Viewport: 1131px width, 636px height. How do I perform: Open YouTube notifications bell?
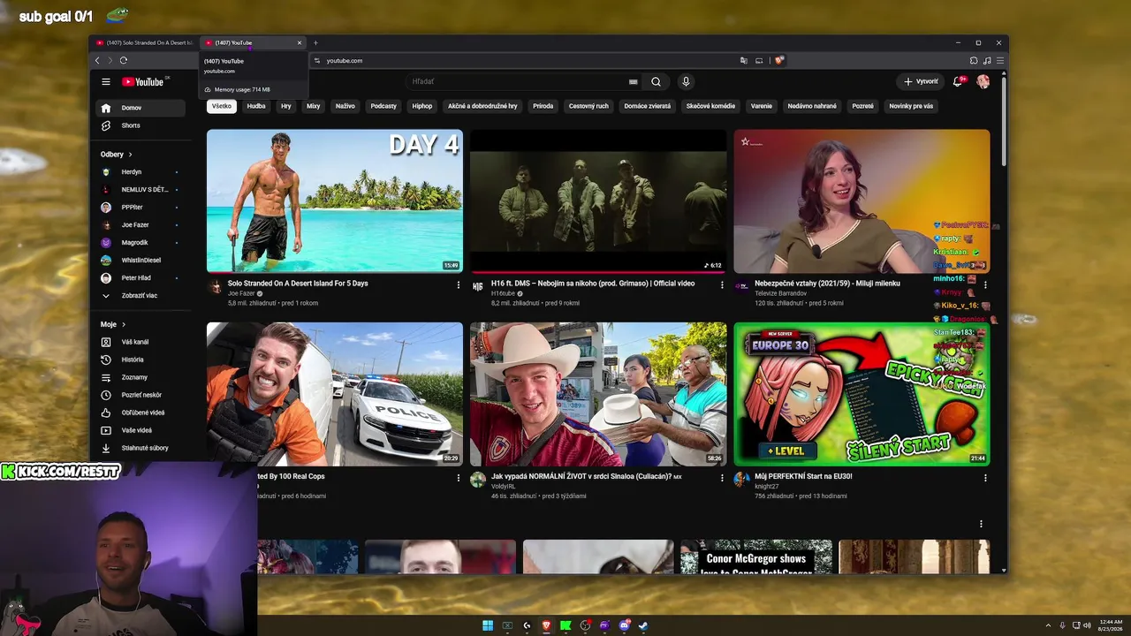click(x=958, y=81)
